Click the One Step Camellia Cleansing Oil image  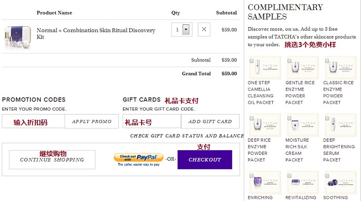pos(265,68)
